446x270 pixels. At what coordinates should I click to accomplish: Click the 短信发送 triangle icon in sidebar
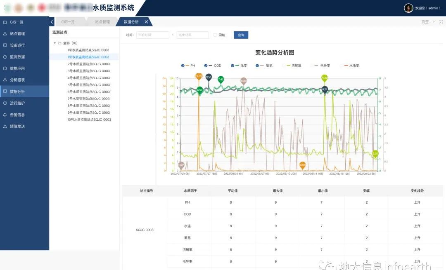[x=5, y=126]
